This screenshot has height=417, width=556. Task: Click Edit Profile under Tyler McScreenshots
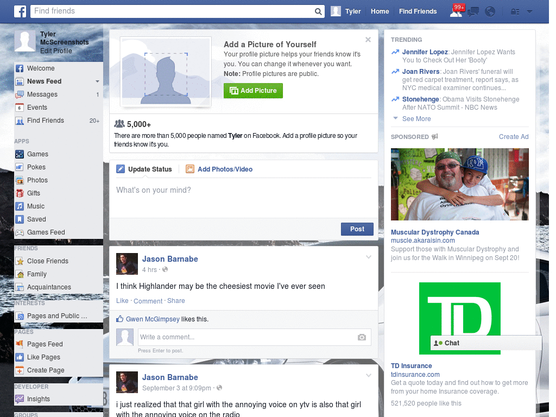click(56, 51)
